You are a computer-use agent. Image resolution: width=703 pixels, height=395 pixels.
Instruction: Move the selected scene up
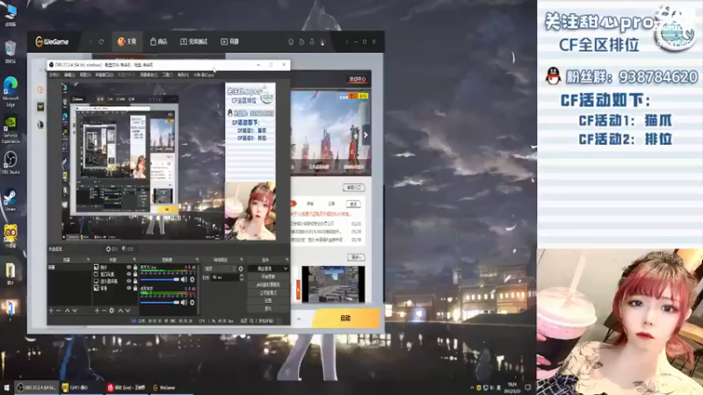68,311
